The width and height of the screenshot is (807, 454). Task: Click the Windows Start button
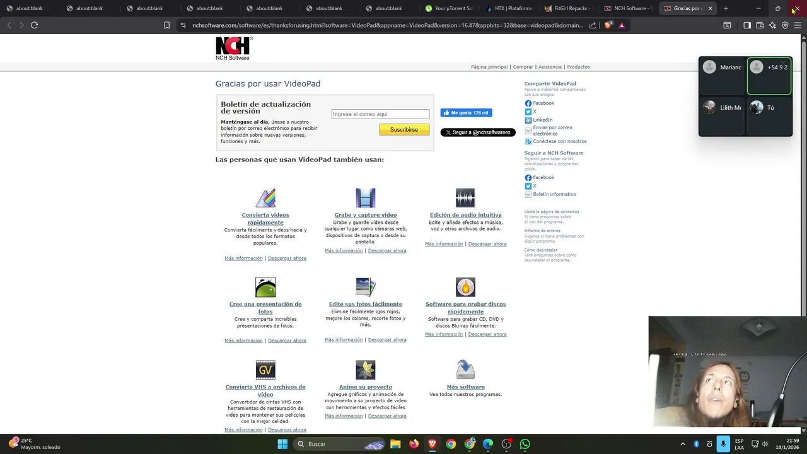tap(282, 444)
